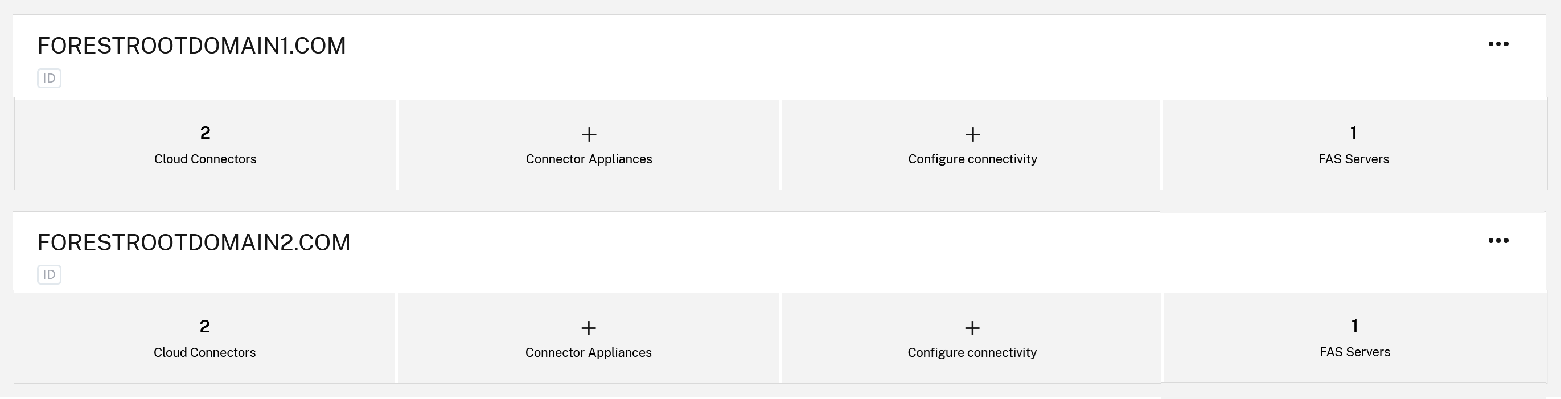Open the FORESTROOTDOMAIN1.COM ellipsis options menu
Image resolution: width=1561 pixels, height=399 pixels.
click(1498, 44)
